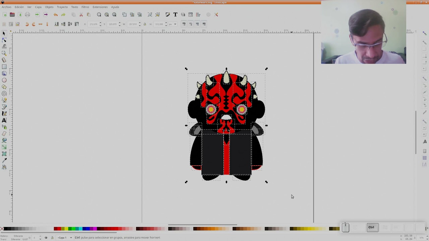Toggle current layer visibility eye
429x241 pixels.
tap(46, 238)
